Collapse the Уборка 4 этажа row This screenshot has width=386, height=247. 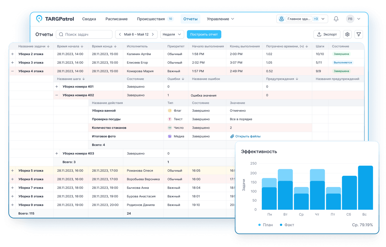(12, 71)
